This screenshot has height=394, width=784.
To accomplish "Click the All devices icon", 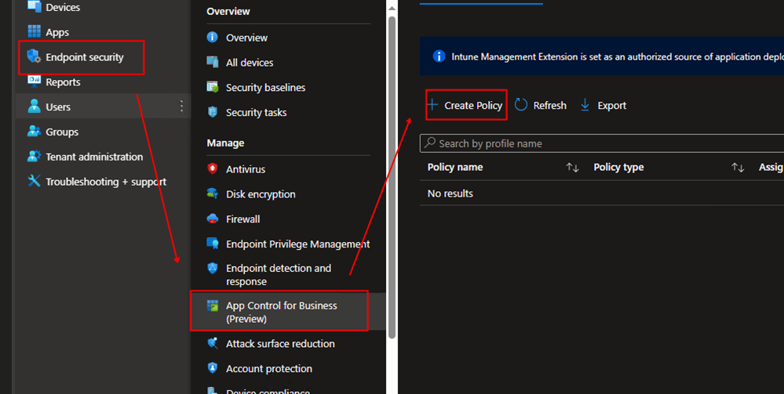I will 213,62.
